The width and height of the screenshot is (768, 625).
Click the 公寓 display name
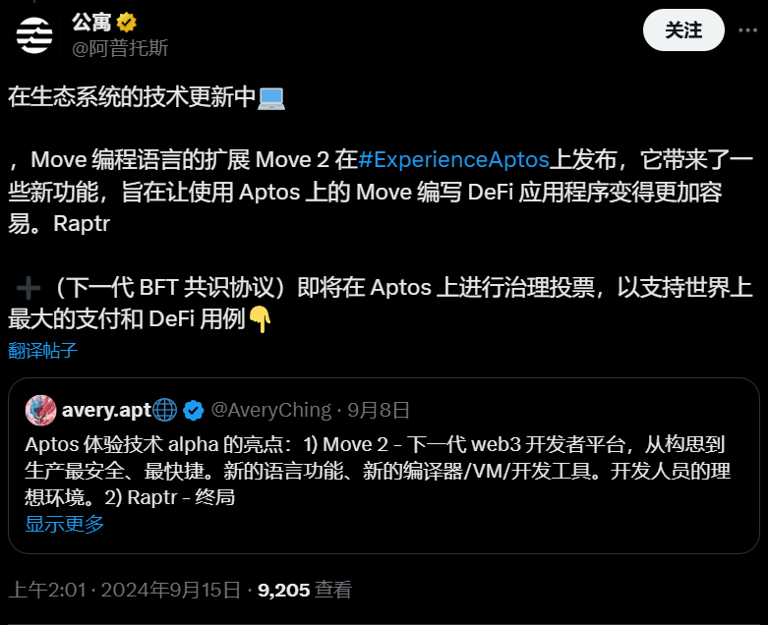91,23
